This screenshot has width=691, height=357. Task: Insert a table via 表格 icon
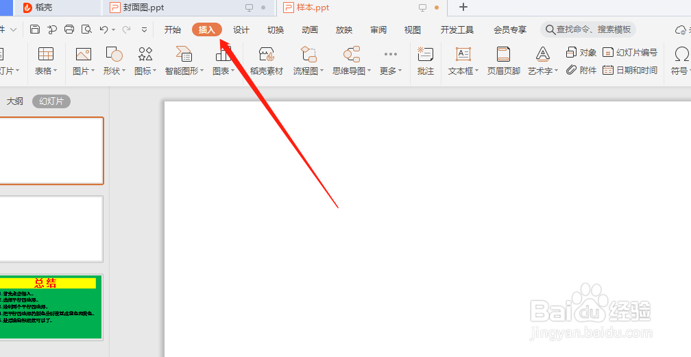[46, 54]
